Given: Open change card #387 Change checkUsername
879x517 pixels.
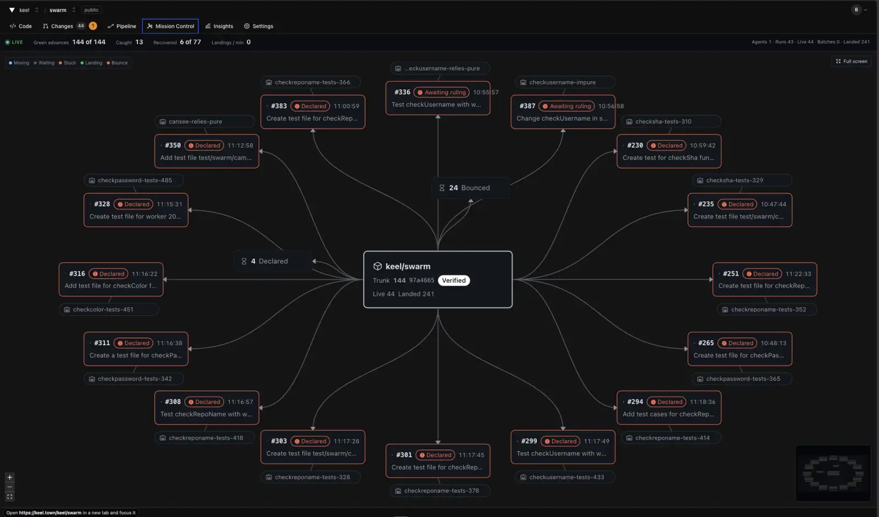Looking at the screenshot, I should (x=563, y=112).
